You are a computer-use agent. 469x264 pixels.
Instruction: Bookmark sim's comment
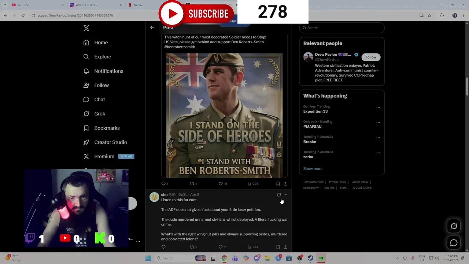point(278,247)
